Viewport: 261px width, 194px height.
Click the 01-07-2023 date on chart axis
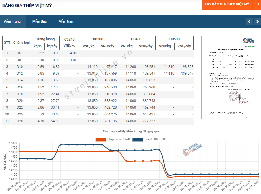(x=252, y=186)
